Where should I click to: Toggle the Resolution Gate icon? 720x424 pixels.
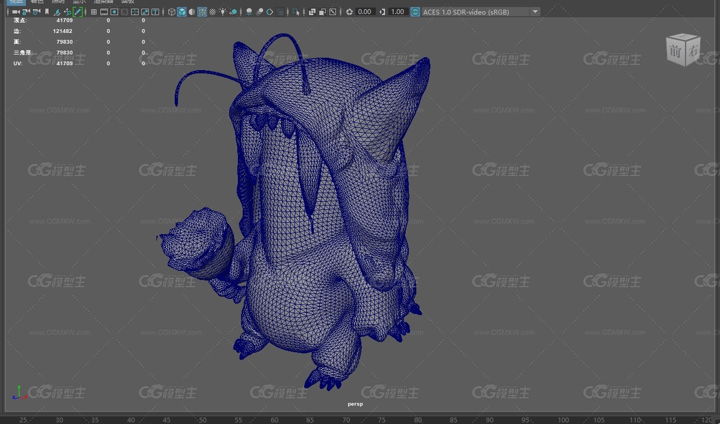(x=114, y=11)
